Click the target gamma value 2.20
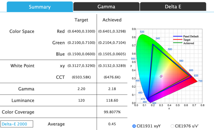214x130 pixels. click(82, 89)
